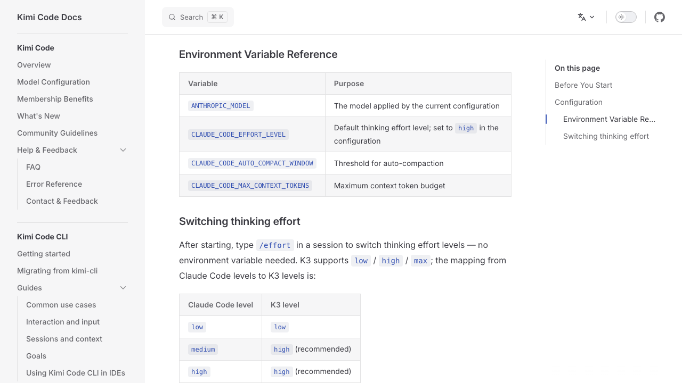Toggle the dark mode switch

point(626,17)
